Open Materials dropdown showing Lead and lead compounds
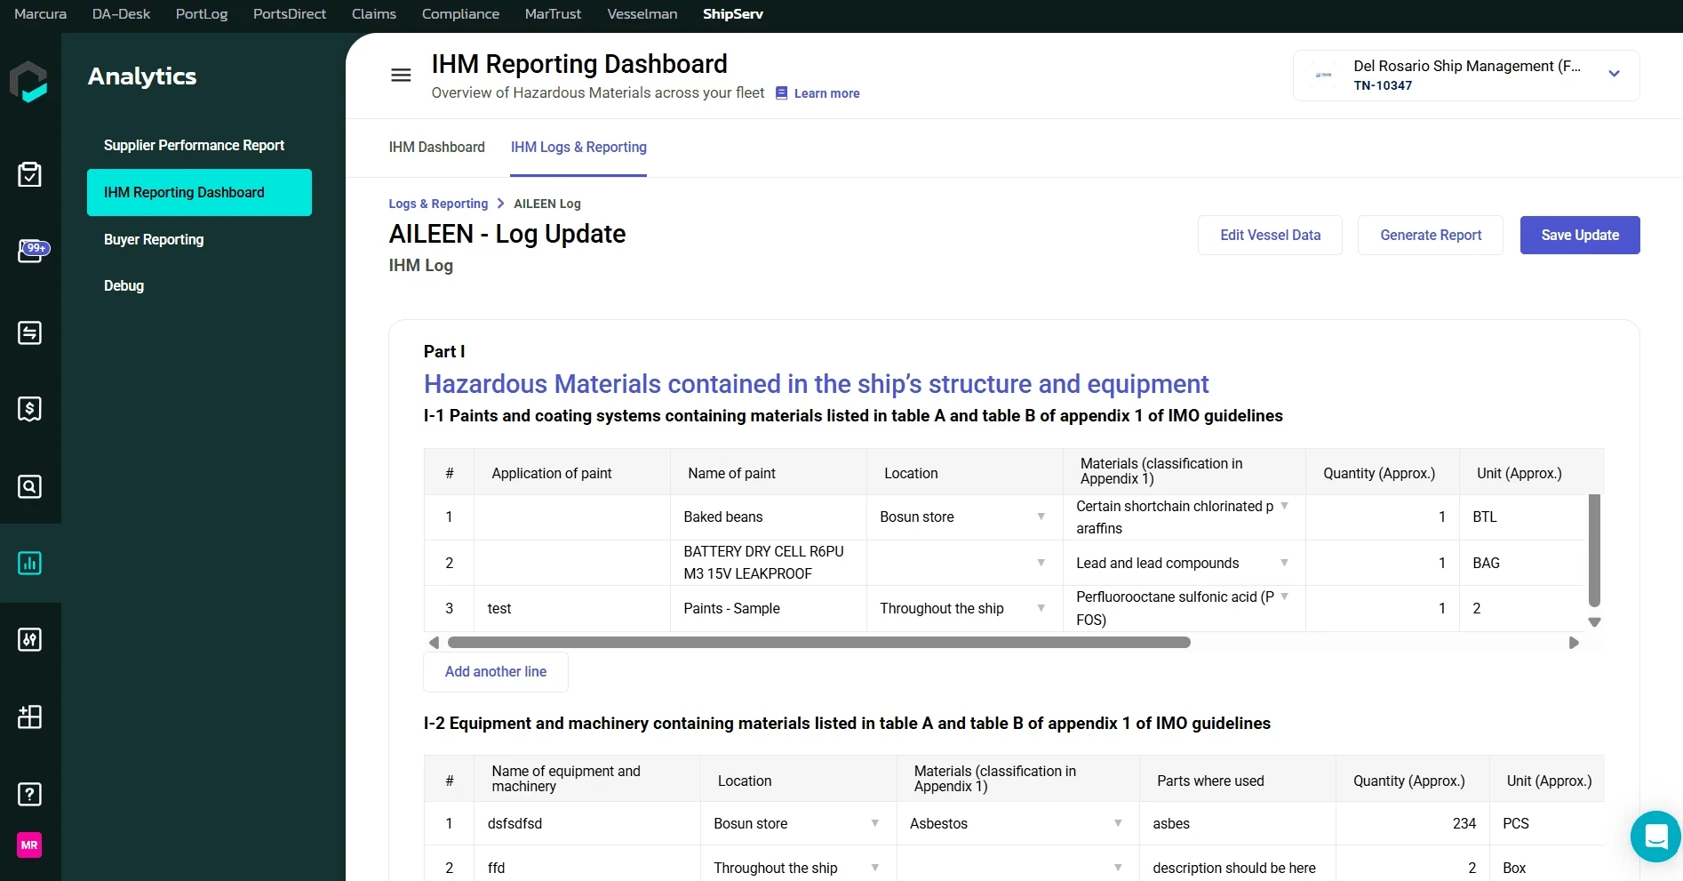The width and height of the screenshot is (1683, 881). [1284, 563]
